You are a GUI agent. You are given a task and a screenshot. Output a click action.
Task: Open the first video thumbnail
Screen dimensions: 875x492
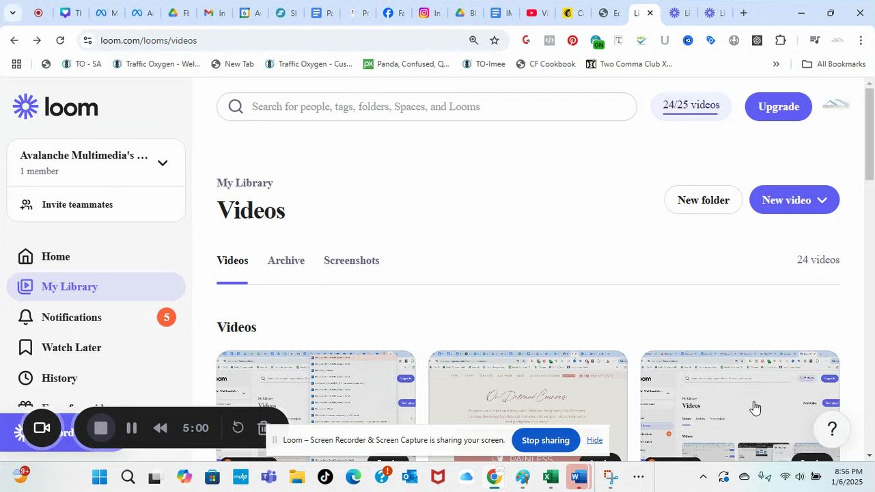coord(316,406)
